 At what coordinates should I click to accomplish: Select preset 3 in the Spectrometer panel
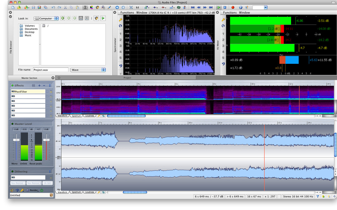point(120,46)
